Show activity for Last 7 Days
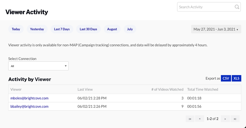246x128 pixels. pos(62,29)
